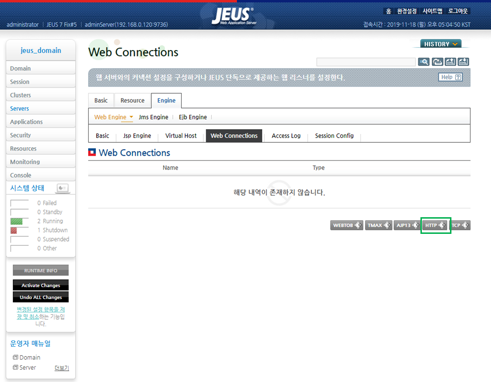Open the Jsp Engine sub-tab

137,136
